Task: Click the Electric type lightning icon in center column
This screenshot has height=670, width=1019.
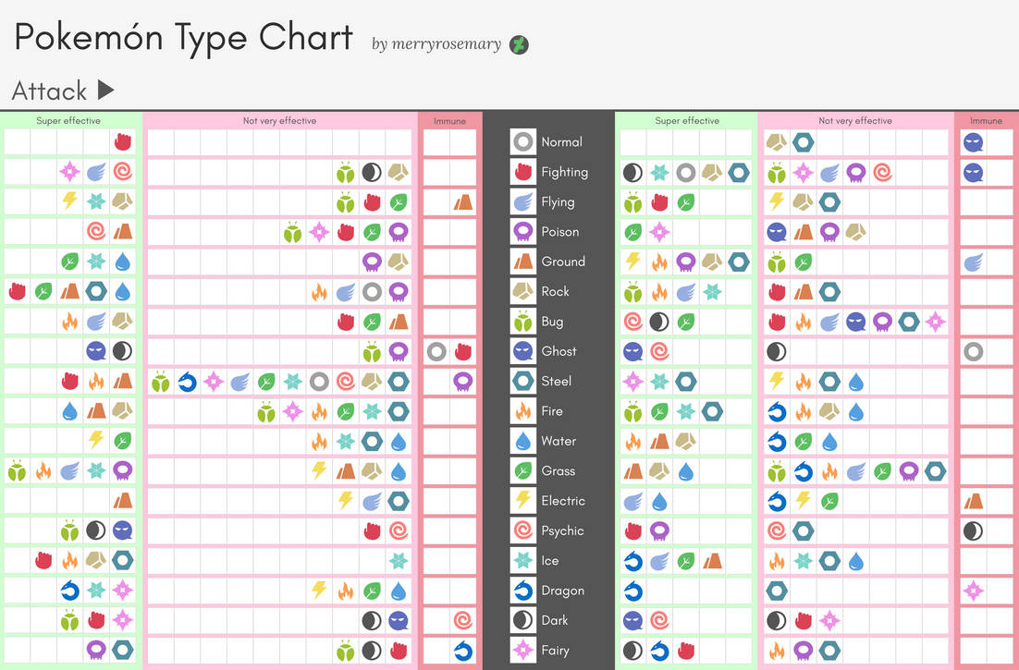Action: [x=523, y=501]
